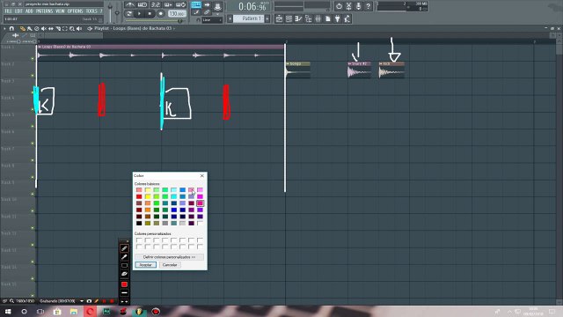This screenshot has height=317, width=563.
Task: Open the red color picker in drawing toolbar
Action: (124, 284)
